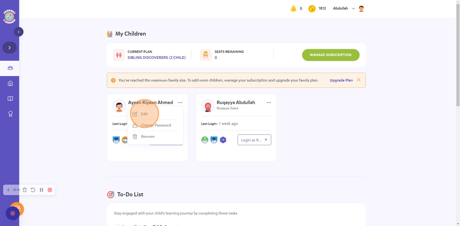460x226 pixels.
Task: Choose Change Password from the child menu
Action: pyautogui.click(x=155, y=125)
